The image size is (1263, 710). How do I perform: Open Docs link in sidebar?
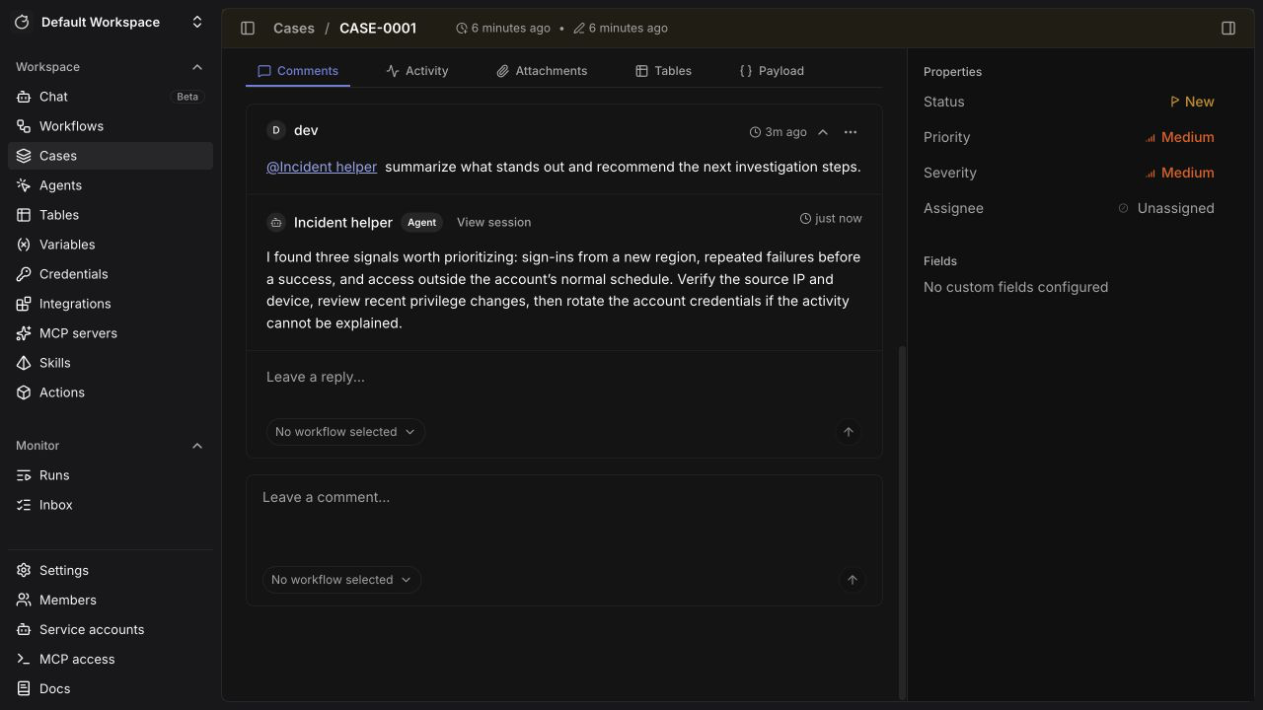(x=111, y=688)
